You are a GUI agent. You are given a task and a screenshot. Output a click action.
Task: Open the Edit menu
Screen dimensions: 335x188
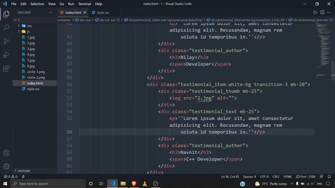23,4
